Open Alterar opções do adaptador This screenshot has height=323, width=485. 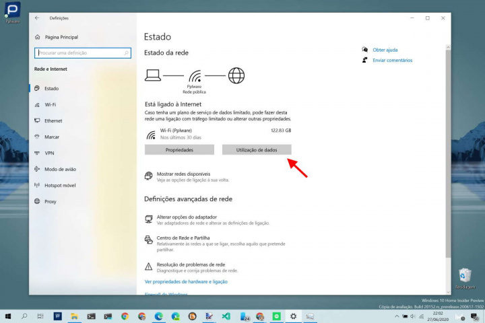187,217
